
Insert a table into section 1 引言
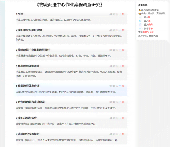(114, 14)
